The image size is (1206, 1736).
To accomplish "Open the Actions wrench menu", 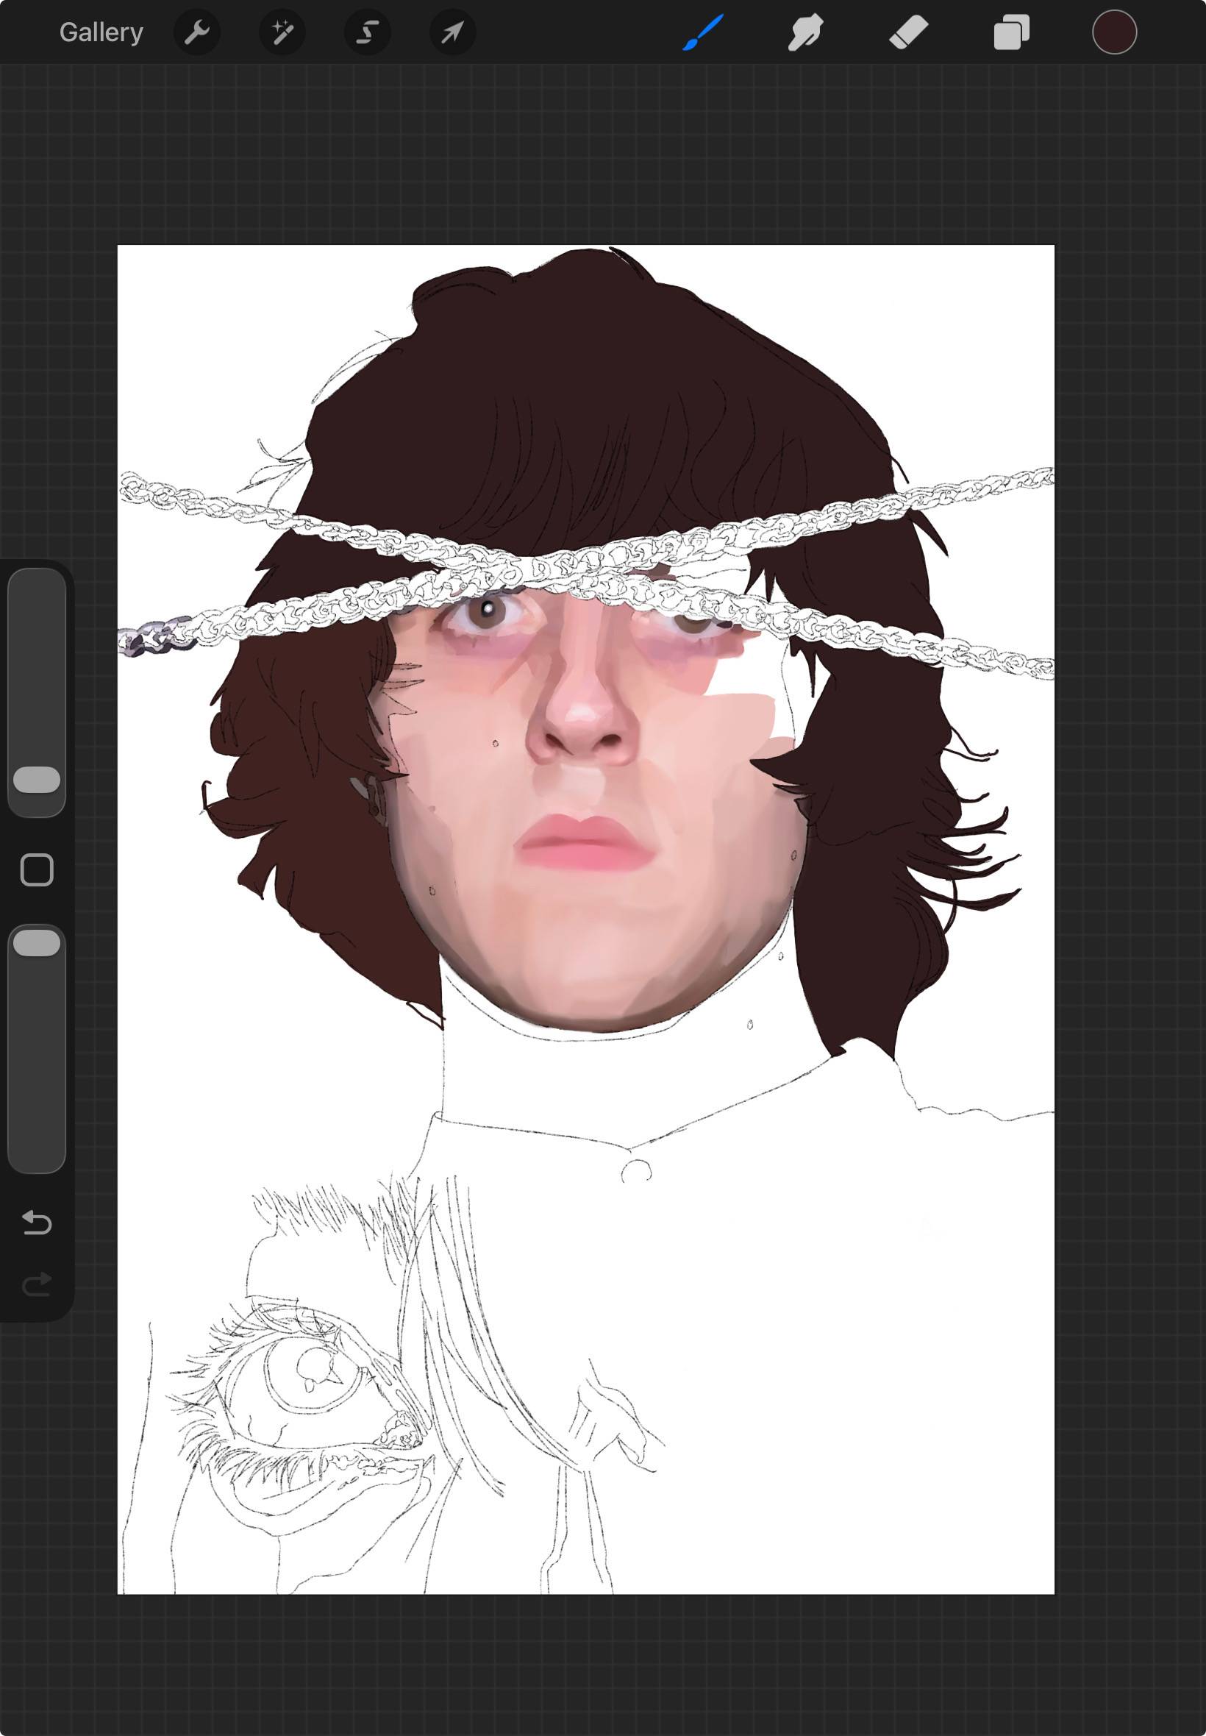I will (x=197, y=32).
